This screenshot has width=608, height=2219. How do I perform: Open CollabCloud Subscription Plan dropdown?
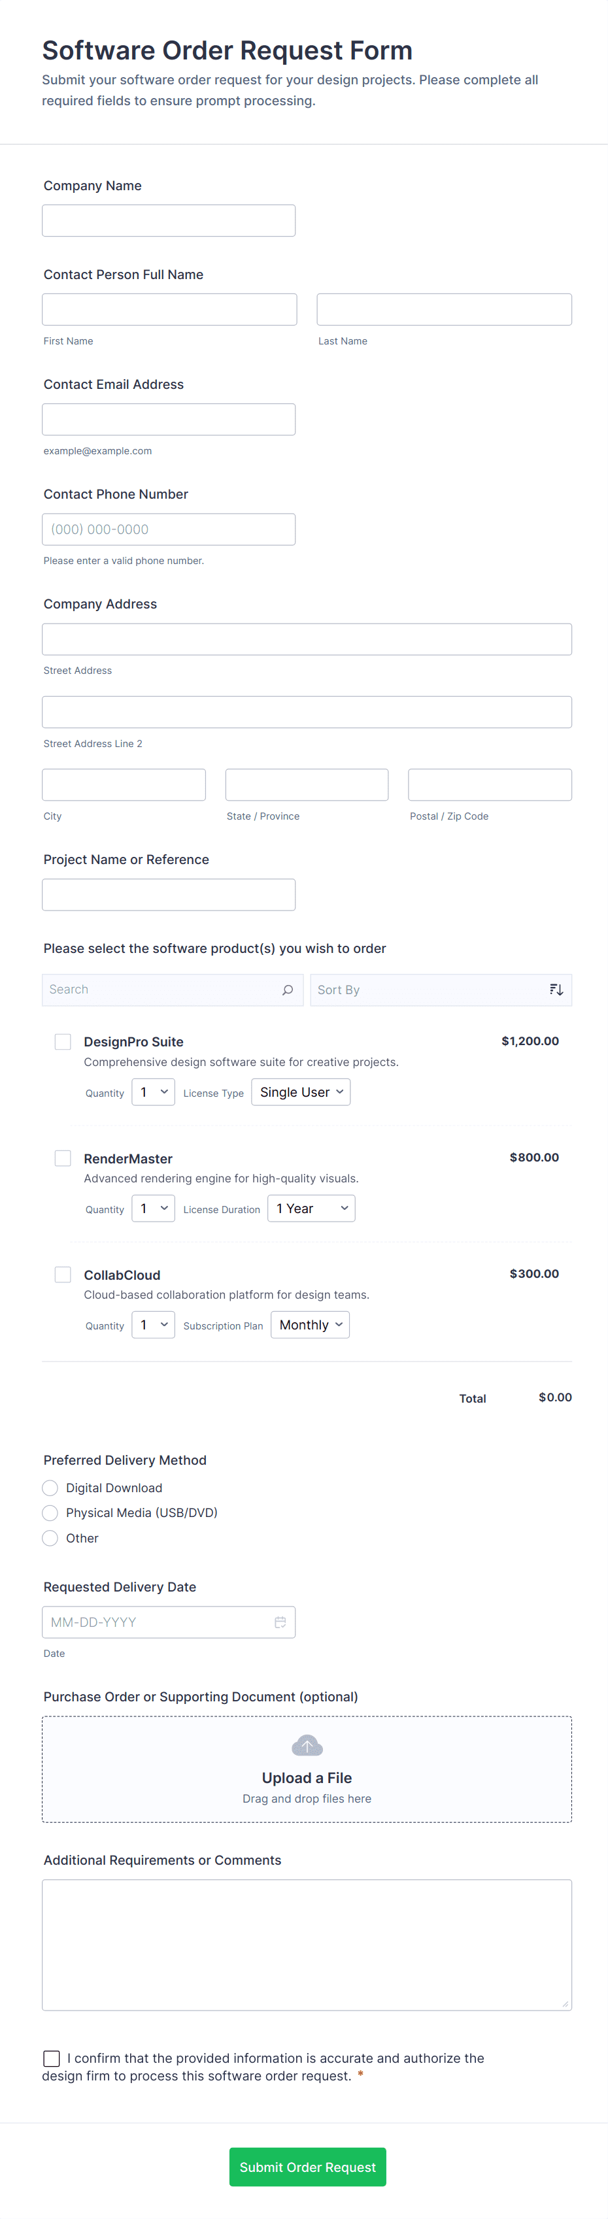310,1325
